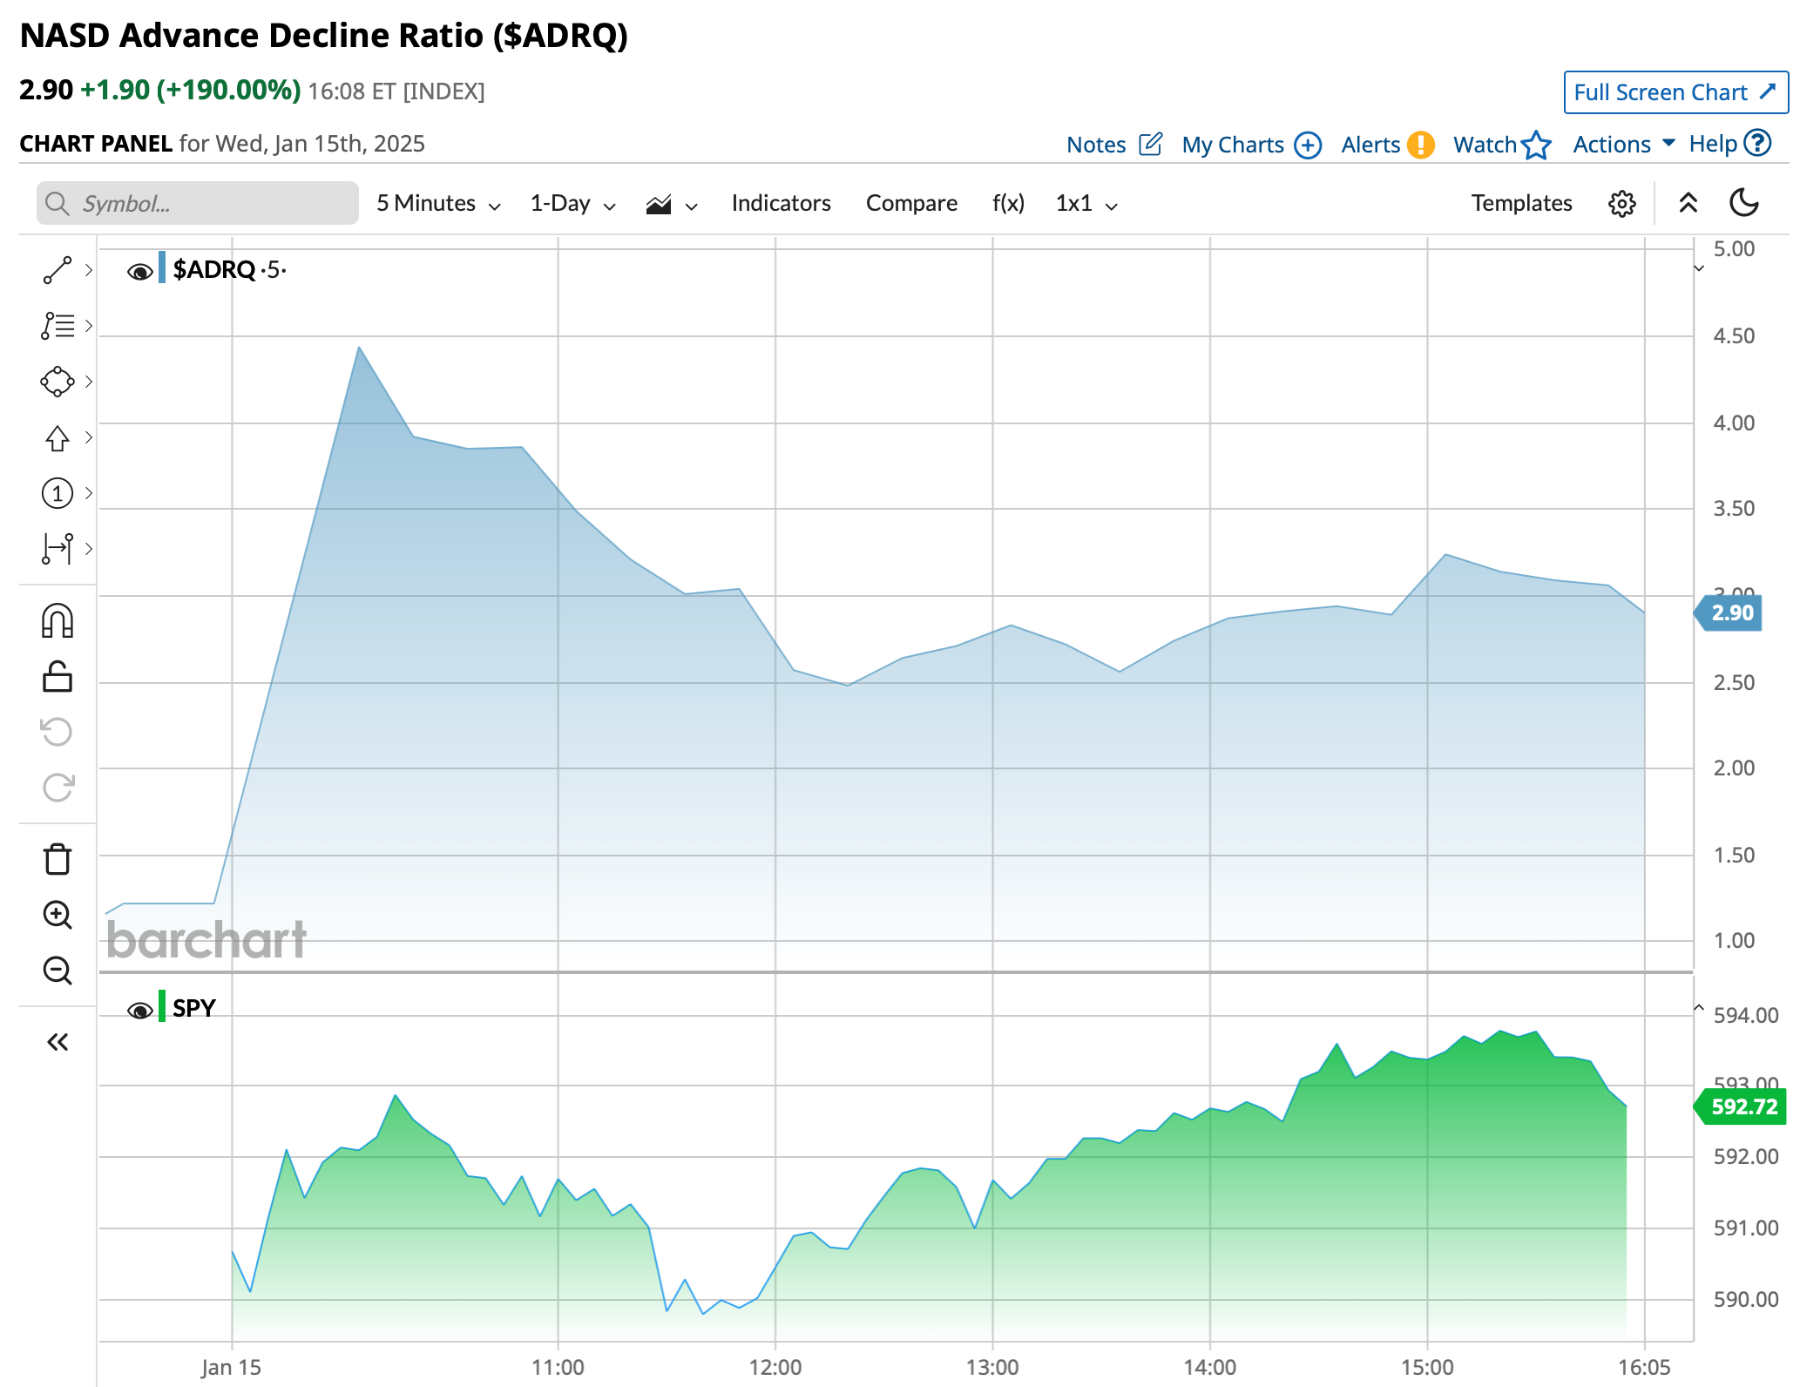Hide the $ADRQ plot with eye icon
This screenshot has height=1387, width=1800.
(139, 272)
